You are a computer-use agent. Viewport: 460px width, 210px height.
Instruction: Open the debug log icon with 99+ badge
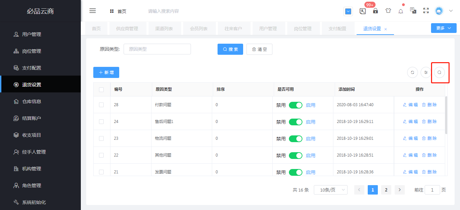click(363, 11)
